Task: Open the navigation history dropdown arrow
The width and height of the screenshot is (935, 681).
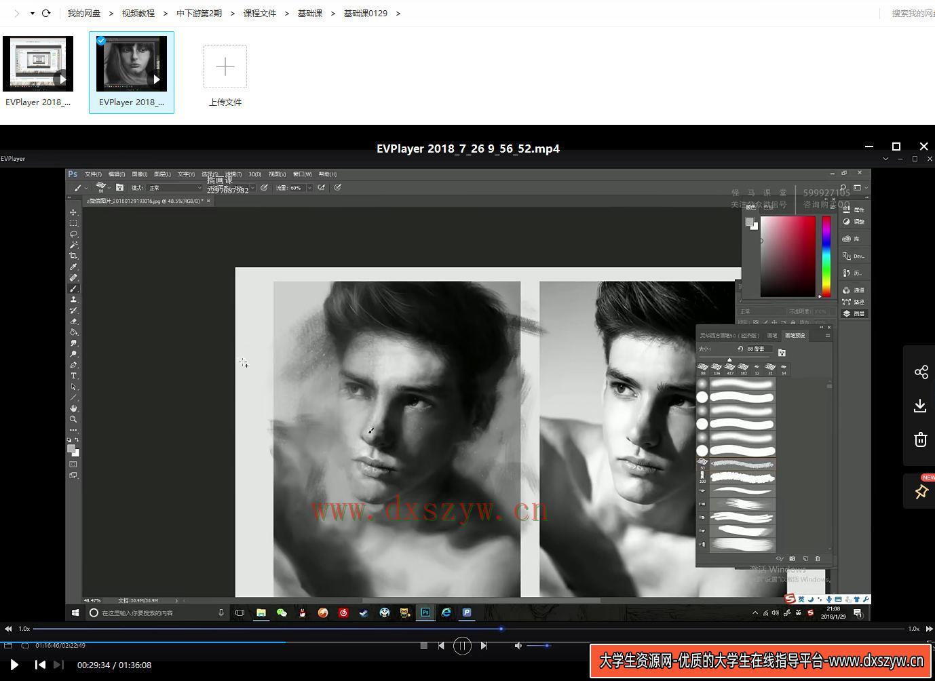Action: click(x=32, y=13)
